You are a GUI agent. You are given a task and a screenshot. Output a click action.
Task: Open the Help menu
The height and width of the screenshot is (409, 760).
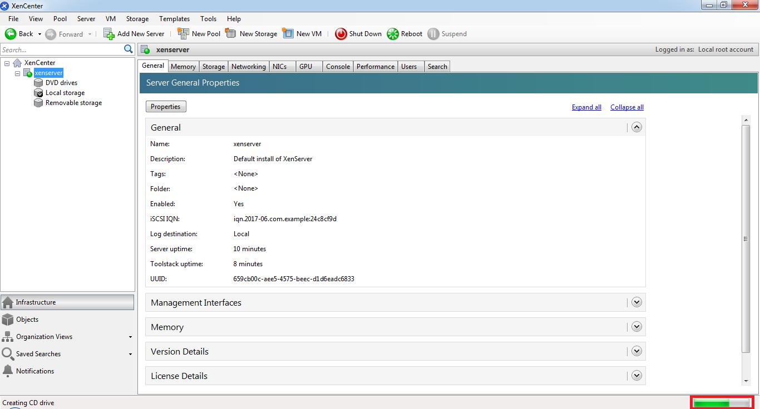coord(234,19)
